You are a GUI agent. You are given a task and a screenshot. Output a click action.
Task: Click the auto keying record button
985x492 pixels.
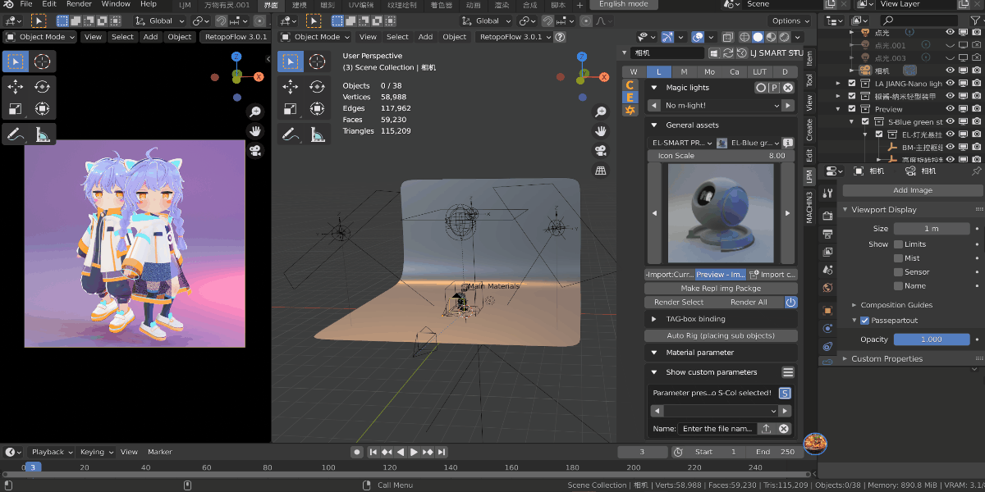coord(356,452)
